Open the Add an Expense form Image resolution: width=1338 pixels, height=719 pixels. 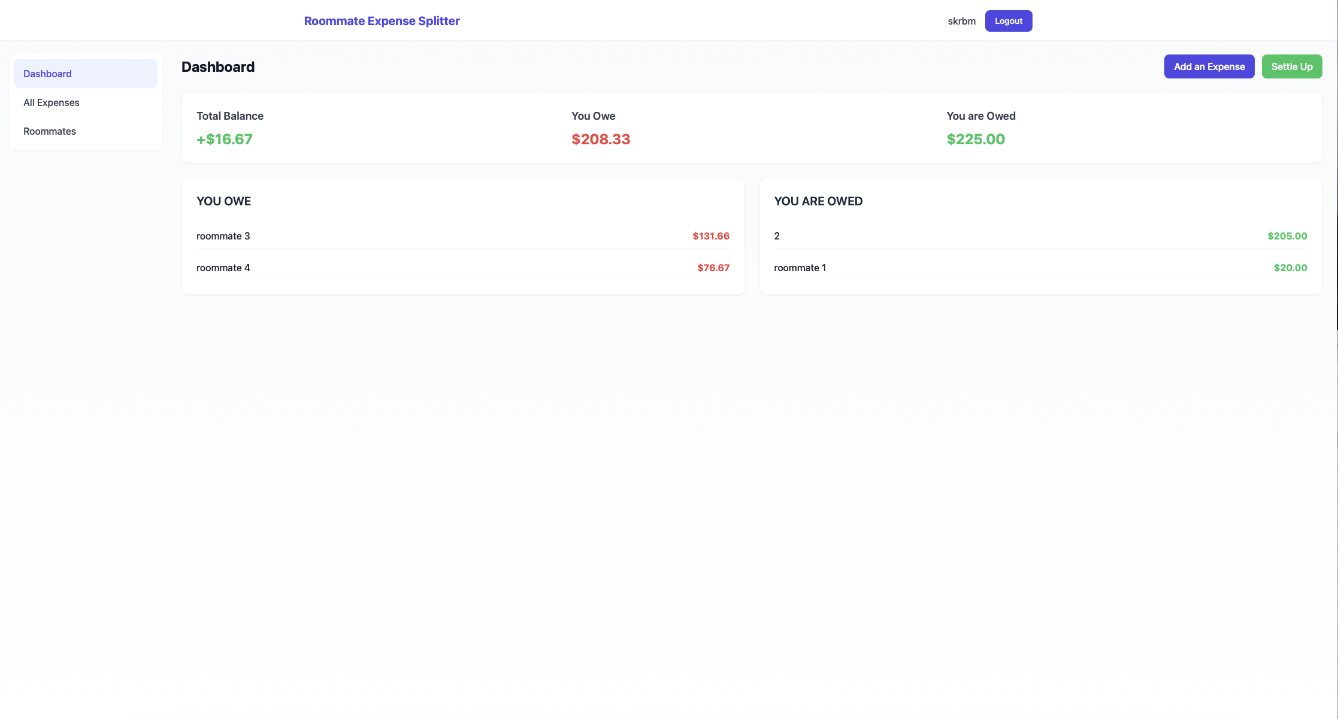1209,66
